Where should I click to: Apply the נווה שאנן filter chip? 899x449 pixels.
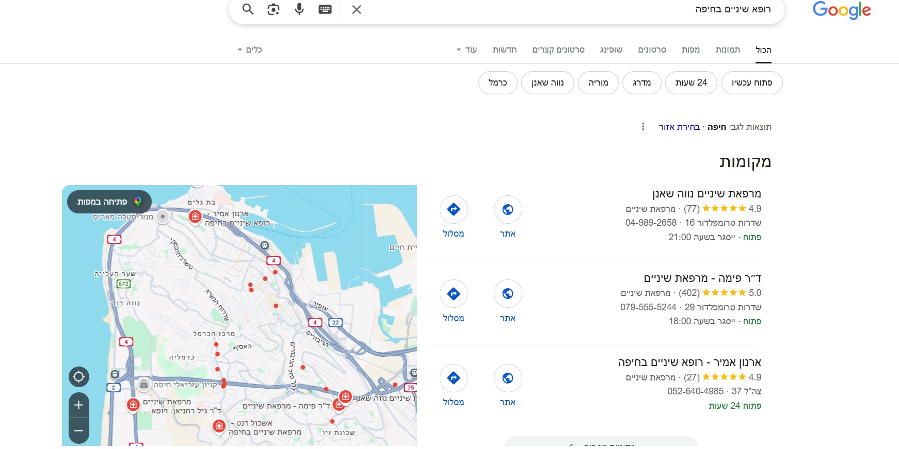[548, 82]
